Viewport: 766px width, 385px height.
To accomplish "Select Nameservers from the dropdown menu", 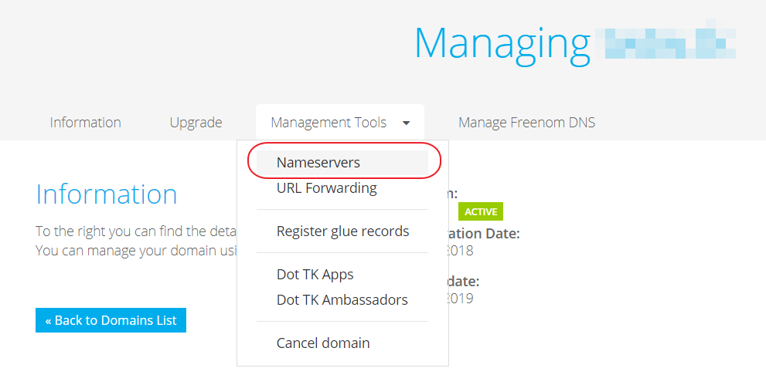I will pyautogui.click(x=318, y=163).
